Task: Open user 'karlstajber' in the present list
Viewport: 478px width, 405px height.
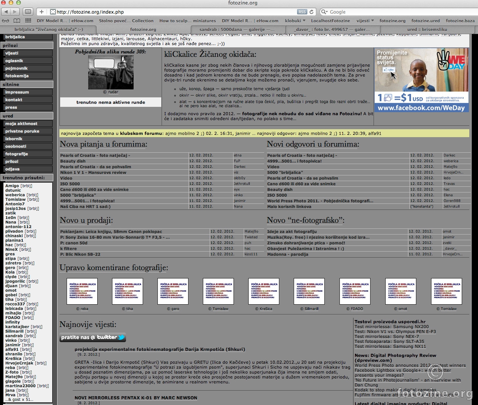Action: (x=17, y=327)
